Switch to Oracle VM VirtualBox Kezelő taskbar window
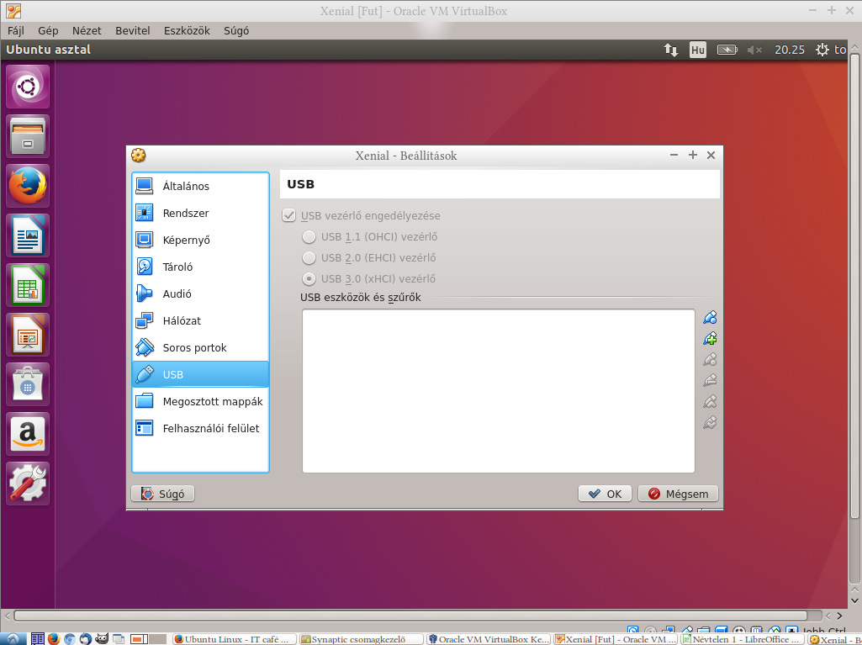 (x=488, y=639)
